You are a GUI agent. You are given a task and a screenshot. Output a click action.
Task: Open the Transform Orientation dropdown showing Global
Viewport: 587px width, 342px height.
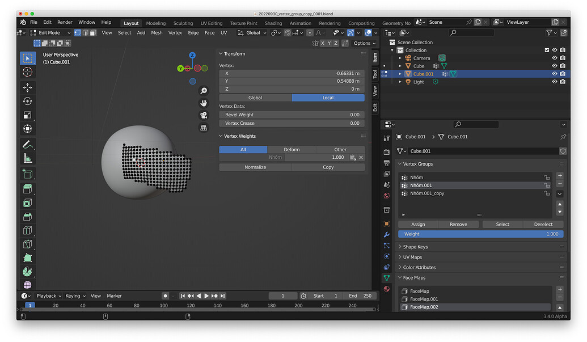tap(254, 32)
